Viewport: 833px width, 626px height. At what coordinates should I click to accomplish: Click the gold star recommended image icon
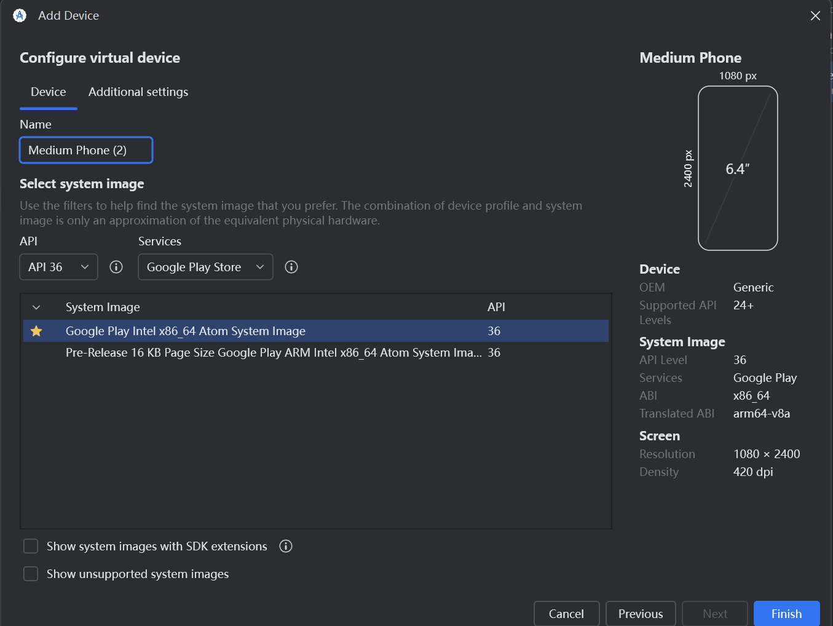point(36,331)
